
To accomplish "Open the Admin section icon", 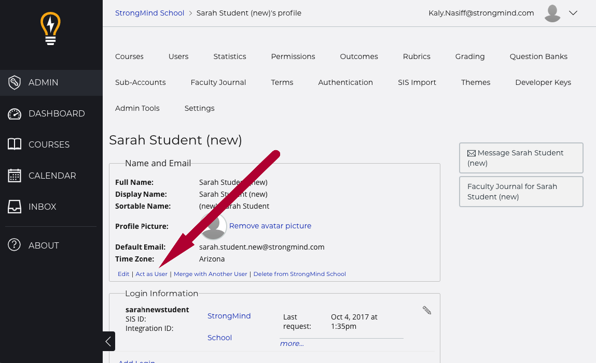I will point(15,82).
